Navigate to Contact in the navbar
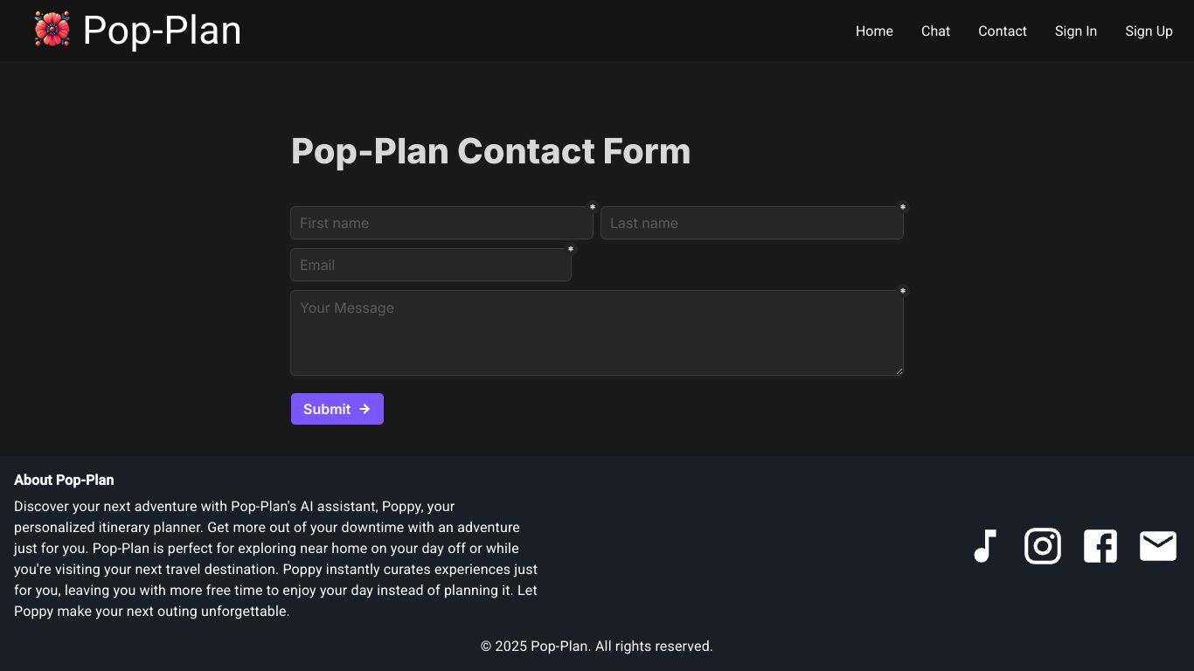The width and height of the screenshot is (1194, 671). click(x=1003, y=31)
